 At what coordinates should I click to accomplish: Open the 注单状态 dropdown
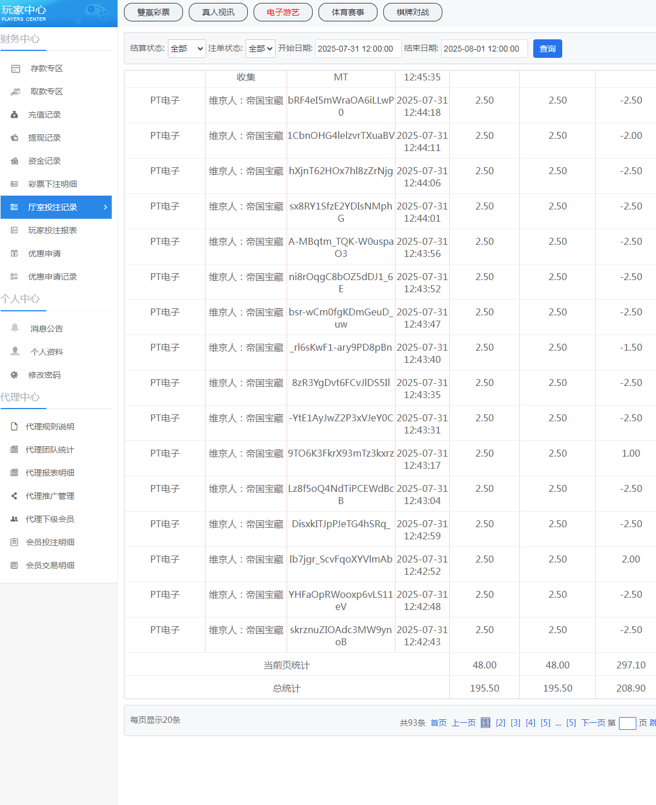260,49
